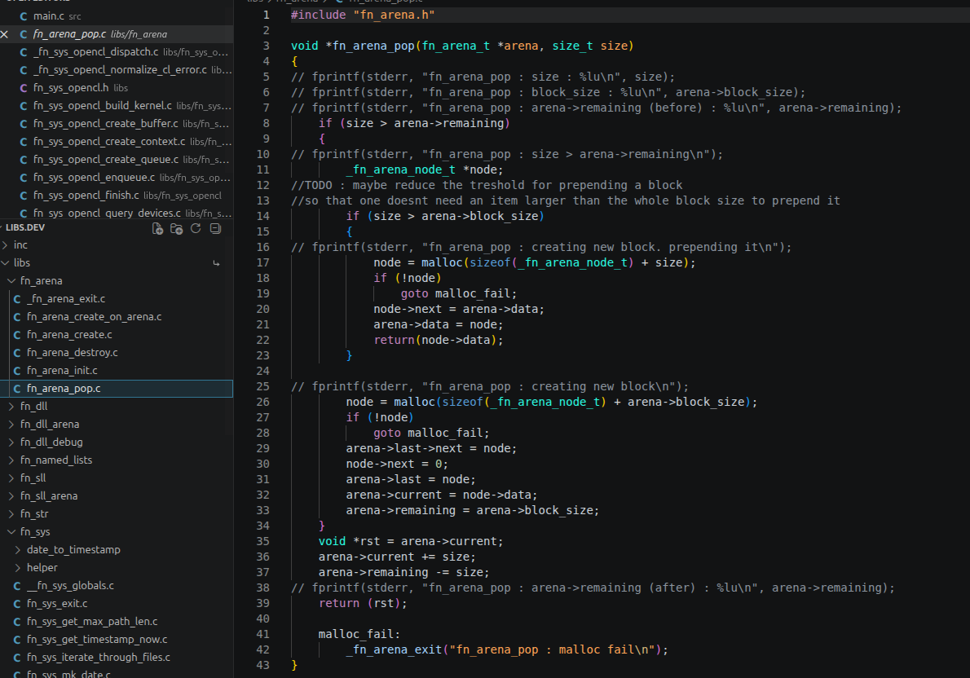The image size is (970, 678).
Task: Open fn_sys_get_max_path_len.c file
Action: tap(117, 622)
